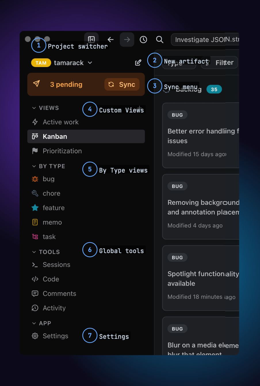Viewport: 260px width, 386px height.
Task: Open the Removing background bug card
Action: tap(201, 207)
